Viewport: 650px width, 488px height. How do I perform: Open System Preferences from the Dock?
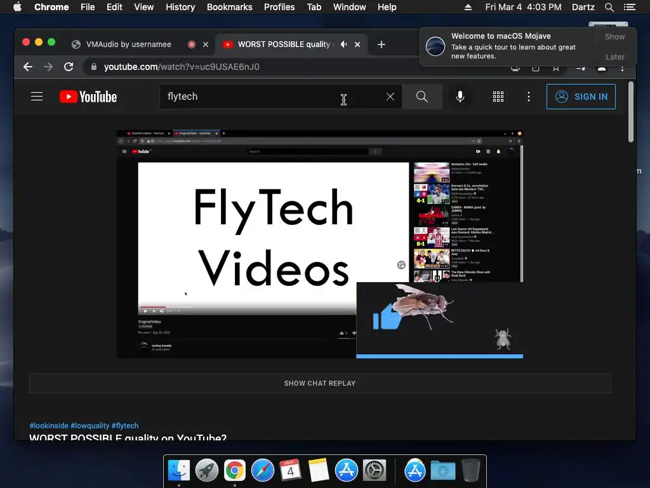point(375,471)
